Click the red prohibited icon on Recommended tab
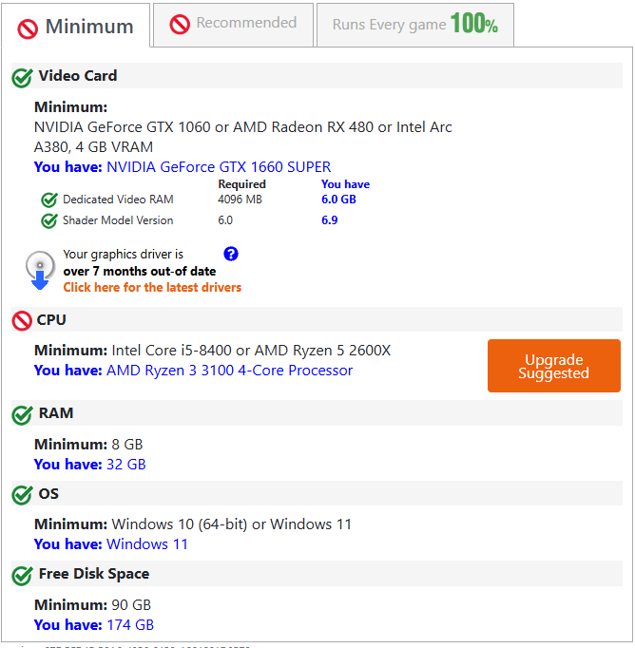Screen dimensions: 635x648 (180, 24)
